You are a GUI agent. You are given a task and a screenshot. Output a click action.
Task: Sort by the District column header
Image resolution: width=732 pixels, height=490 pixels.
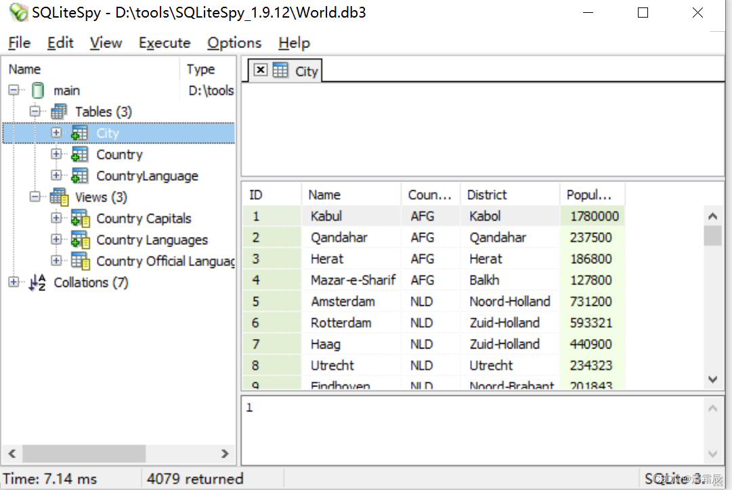pyautogui.click(x=509, y=195)
